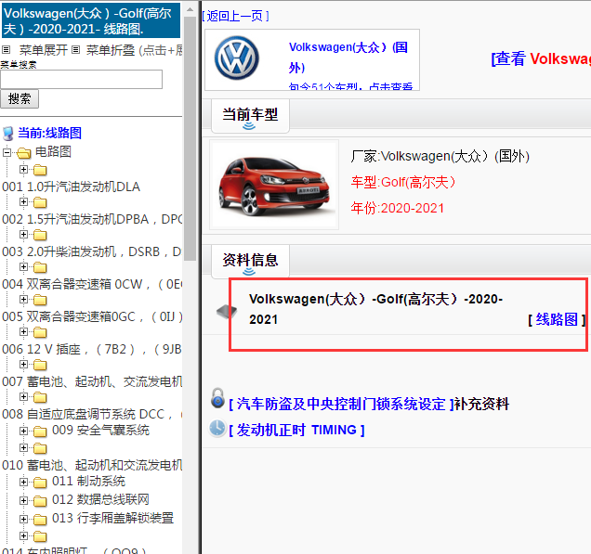Click the 返回上一页 back link
Viewport: 591px width, 554px height.
pos(235,16)
